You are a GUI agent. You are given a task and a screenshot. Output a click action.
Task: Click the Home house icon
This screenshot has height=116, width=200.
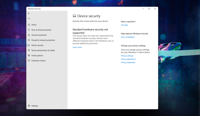pyautogui.click(x=29, y=25)
